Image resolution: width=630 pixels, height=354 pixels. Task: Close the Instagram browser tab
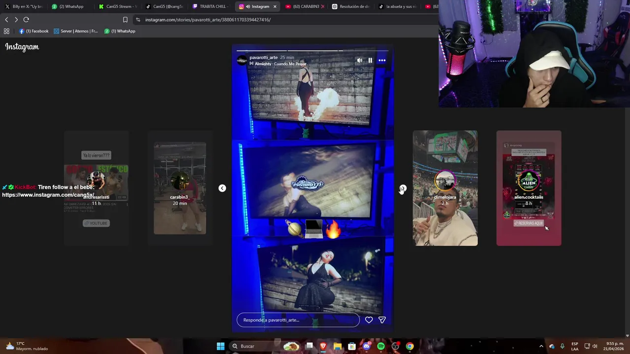(275, 6)
